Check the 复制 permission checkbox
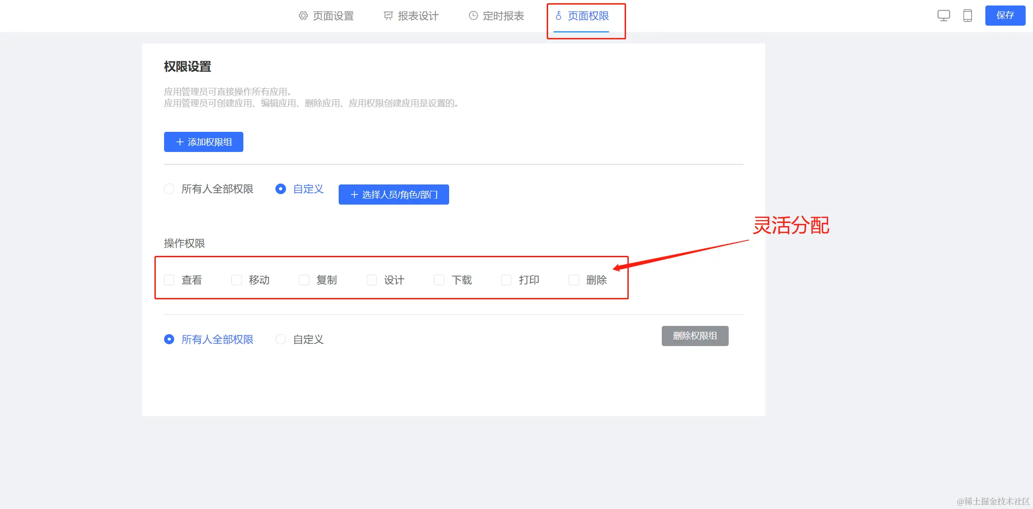This screenshot has height=509, width=1033. (x=304, y=280)
